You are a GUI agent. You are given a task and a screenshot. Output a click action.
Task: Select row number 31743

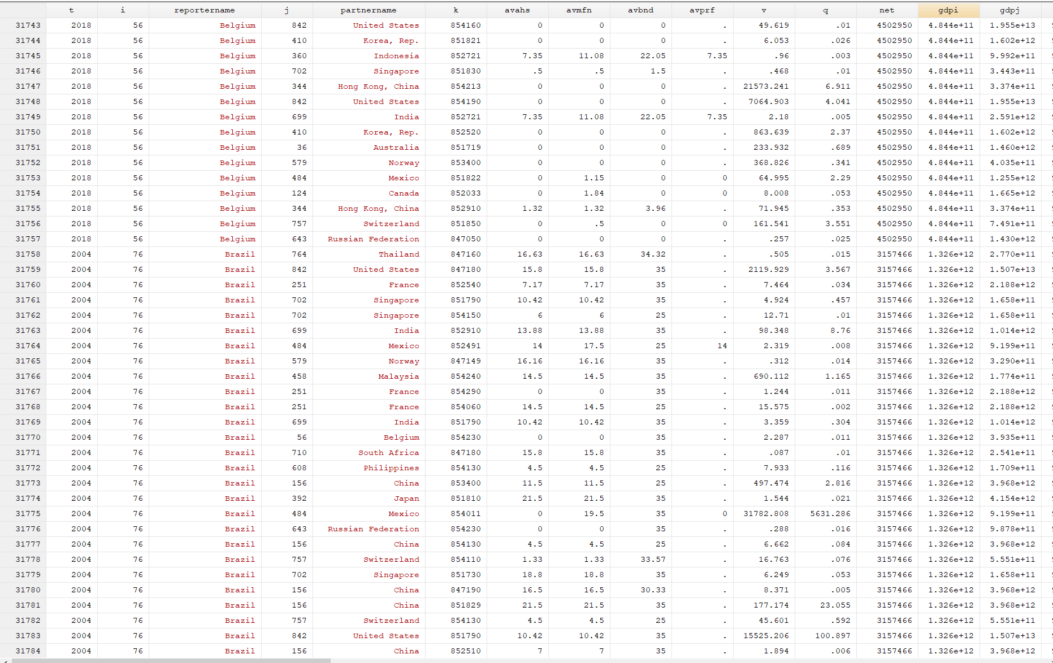(28, 25)
